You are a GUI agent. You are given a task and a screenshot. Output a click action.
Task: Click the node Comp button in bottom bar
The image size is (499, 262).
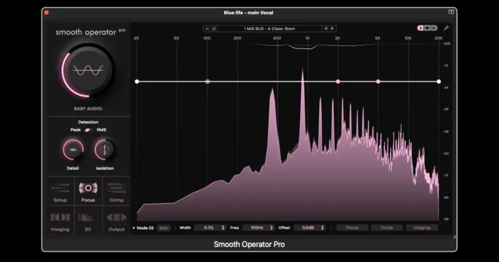click(x=387, y=228)
